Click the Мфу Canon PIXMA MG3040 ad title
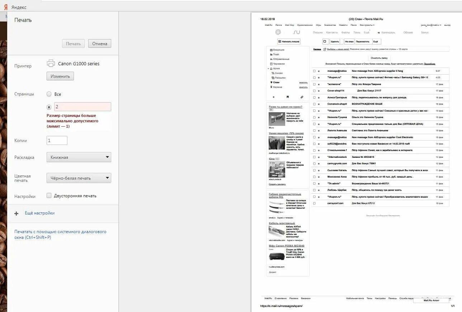Viewport: 462px width, 312px height. 287,246
